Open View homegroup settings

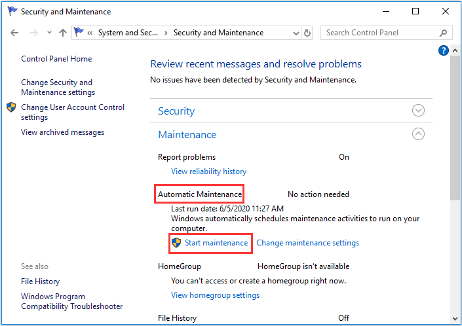tap(215, 295)
